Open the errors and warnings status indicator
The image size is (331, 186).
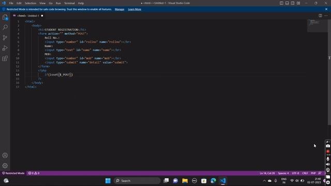click(34, 173)
